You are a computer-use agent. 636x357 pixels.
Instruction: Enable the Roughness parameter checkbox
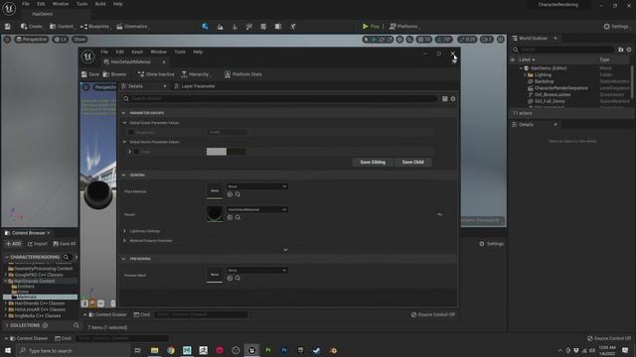coord(131,132)
